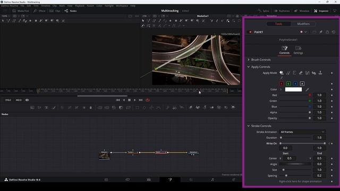Viewport: 340px width, 191px height.
Task: Click the MediaIn node thumbnail in node graph
Action: coord(104,155)
